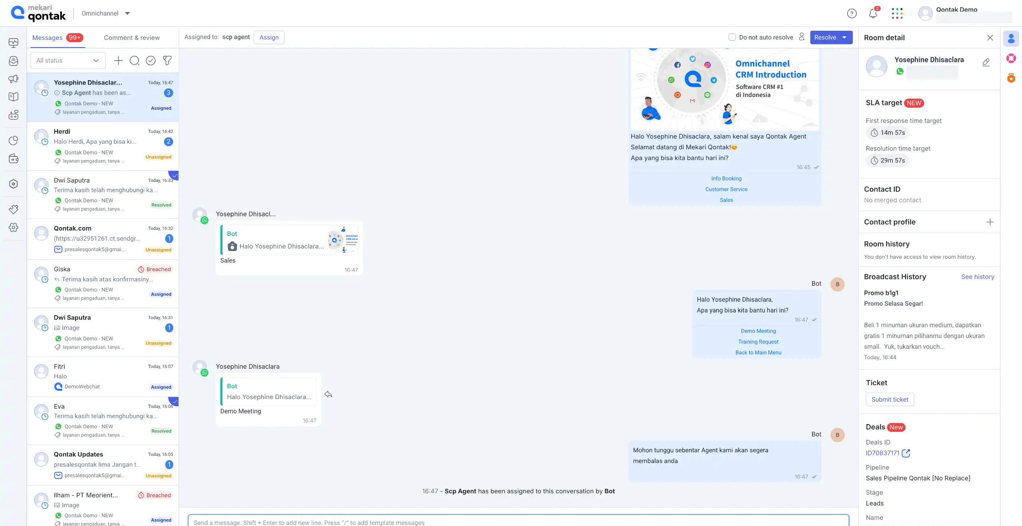
Task: Select the Messages tab
Action: (48, 38)
